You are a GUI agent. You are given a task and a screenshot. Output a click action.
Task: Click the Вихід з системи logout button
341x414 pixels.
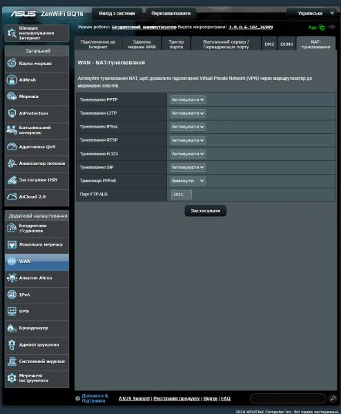(117, 13)
